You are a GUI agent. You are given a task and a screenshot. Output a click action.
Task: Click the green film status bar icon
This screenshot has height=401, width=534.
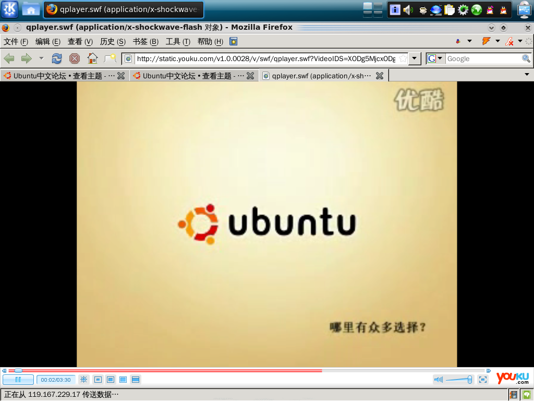(x=527, y=395)
